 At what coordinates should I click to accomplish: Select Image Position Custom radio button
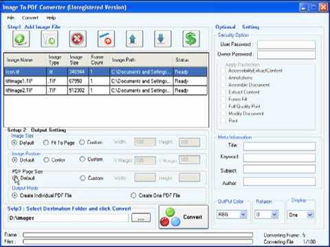click(82, 159)
